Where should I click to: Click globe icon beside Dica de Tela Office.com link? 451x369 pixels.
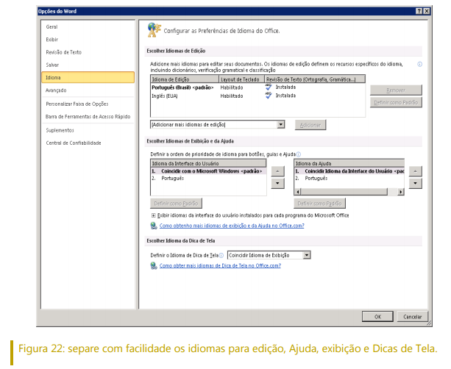coord(153,266)
